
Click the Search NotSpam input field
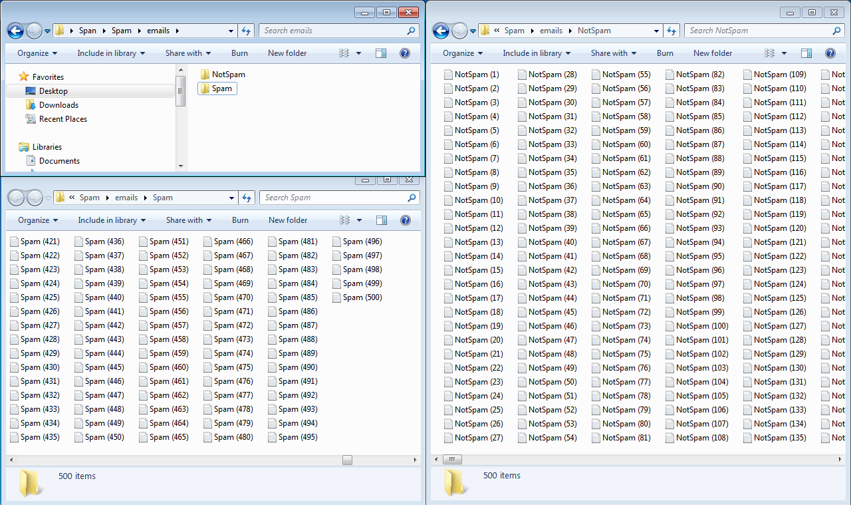[758, 31]
